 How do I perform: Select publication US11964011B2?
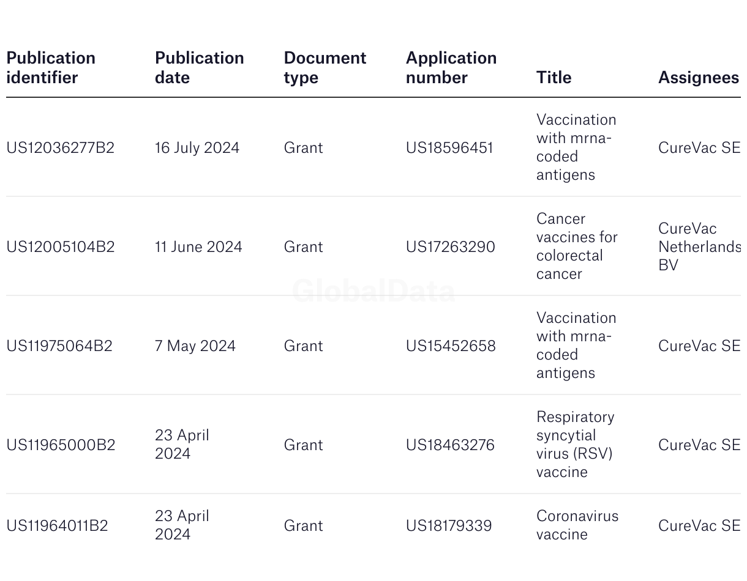57,526
